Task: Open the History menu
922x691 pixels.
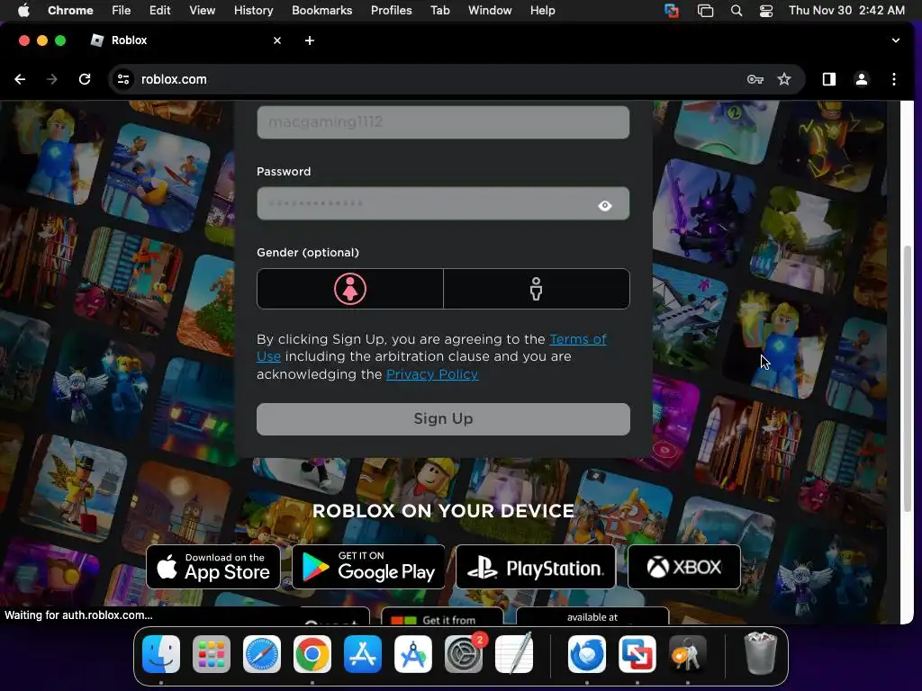Action: click(x=253, y=11)
